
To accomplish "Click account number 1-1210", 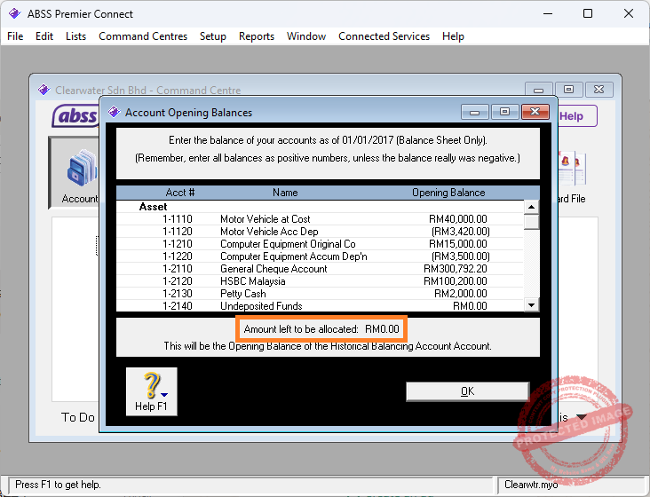I will pos(178,244).
